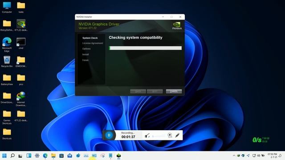Select the Microsoft Edge desktop shortcut

pyautogui.click(x=7, y=45)
